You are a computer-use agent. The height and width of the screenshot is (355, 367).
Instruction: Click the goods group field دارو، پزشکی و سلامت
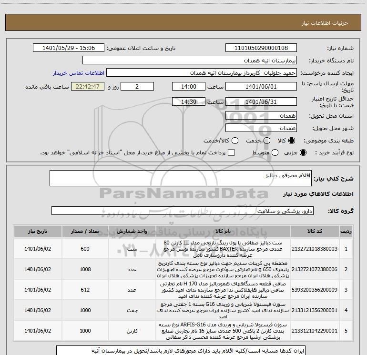click(183, 211)
